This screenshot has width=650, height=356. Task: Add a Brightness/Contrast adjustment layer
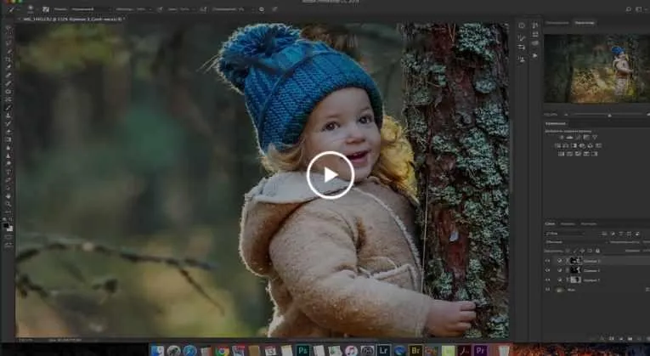(562, 137)
